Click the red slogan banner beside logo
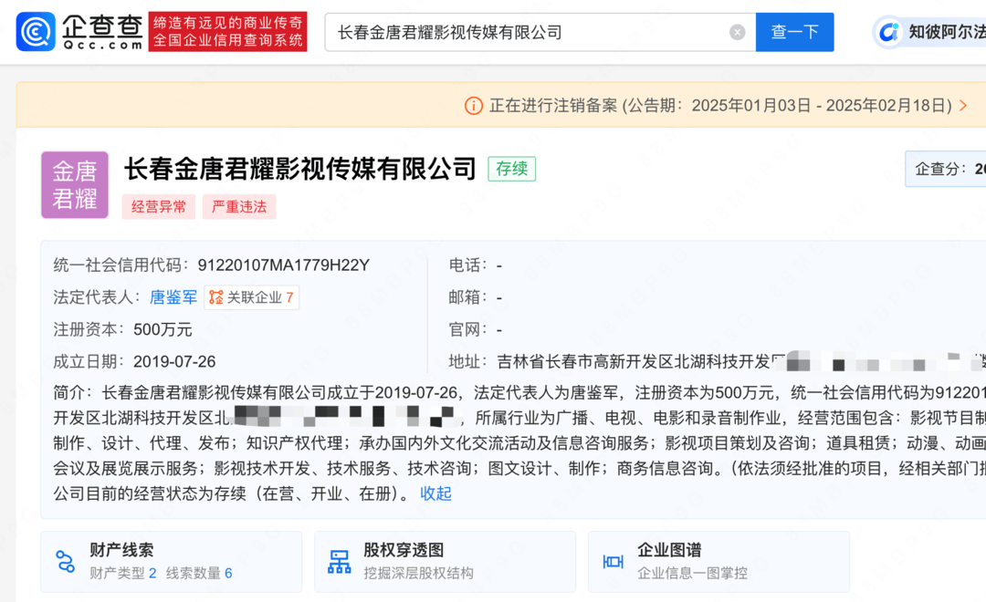 pyautogui.click(x=227, y=31)
